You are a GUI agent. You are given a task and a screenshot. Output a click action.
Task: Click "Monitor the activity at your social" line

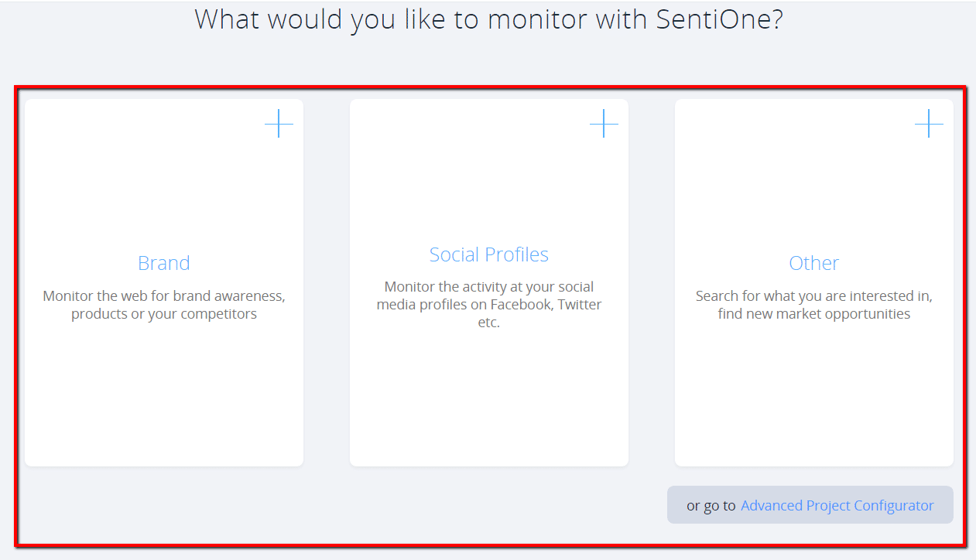(489, 287)
